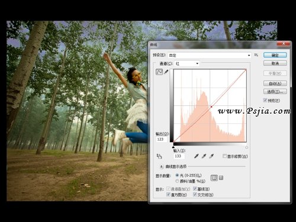Click the 自动 auto button
Image resolution: width=296 pixels, height=222 pixels.
point(275,83)
